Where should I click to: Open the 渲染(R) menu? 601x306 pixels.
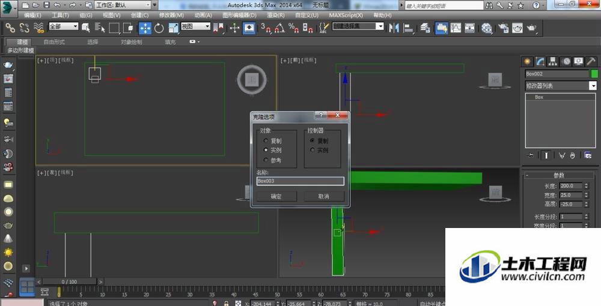click(276, 16)
